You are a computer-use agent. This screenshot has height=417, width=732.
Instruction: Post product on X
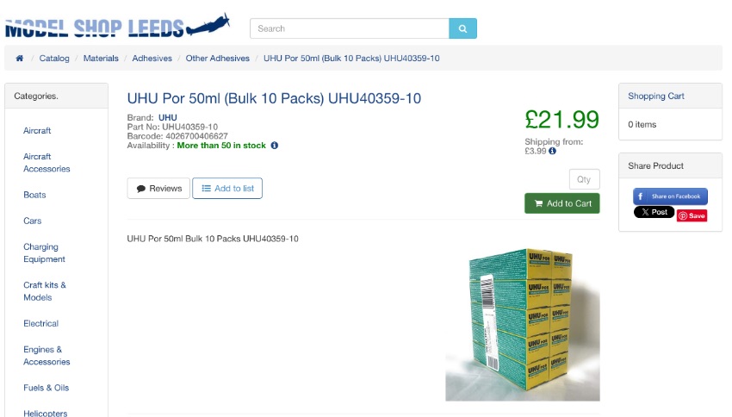tap(654, 212)
